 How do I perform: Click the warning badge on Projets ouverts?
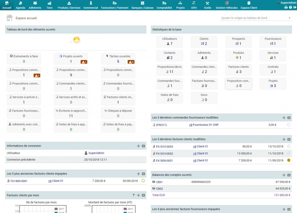(x=84, y=62)
